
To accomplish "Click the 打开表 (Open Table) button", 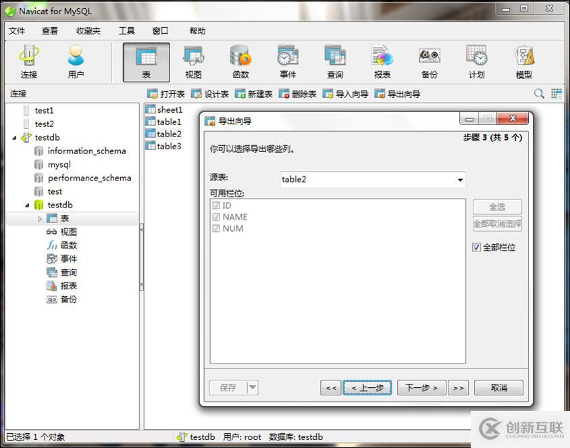I will (x=165, y=94).
